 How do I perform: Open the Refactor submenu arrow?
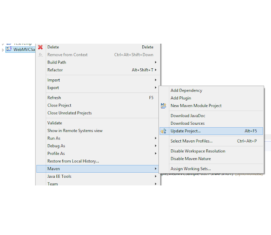[x=155, y=70]
